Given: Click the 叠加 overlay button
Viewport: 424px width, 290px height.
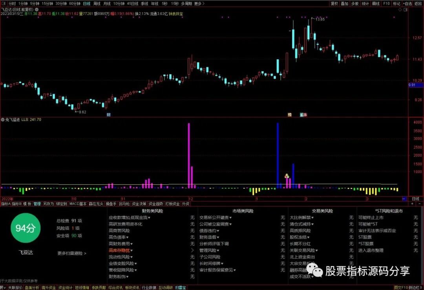Looking at the screenshot, I should pyautogui.click(x=345, y=4).
